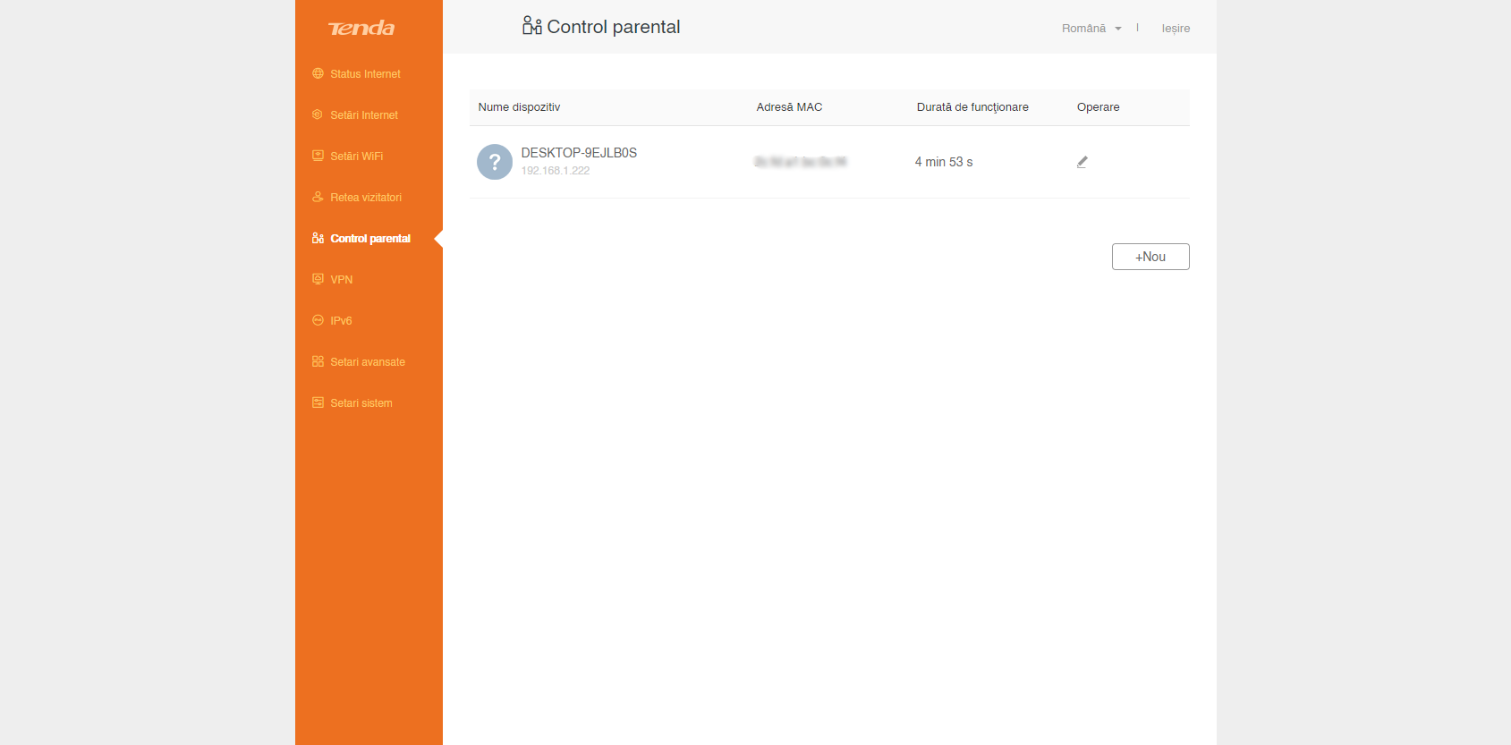Image resolution: width=1511 pixels, height=745 pixels.
Task: Click the Control parental page title icon
Action: tap(532, 26)
